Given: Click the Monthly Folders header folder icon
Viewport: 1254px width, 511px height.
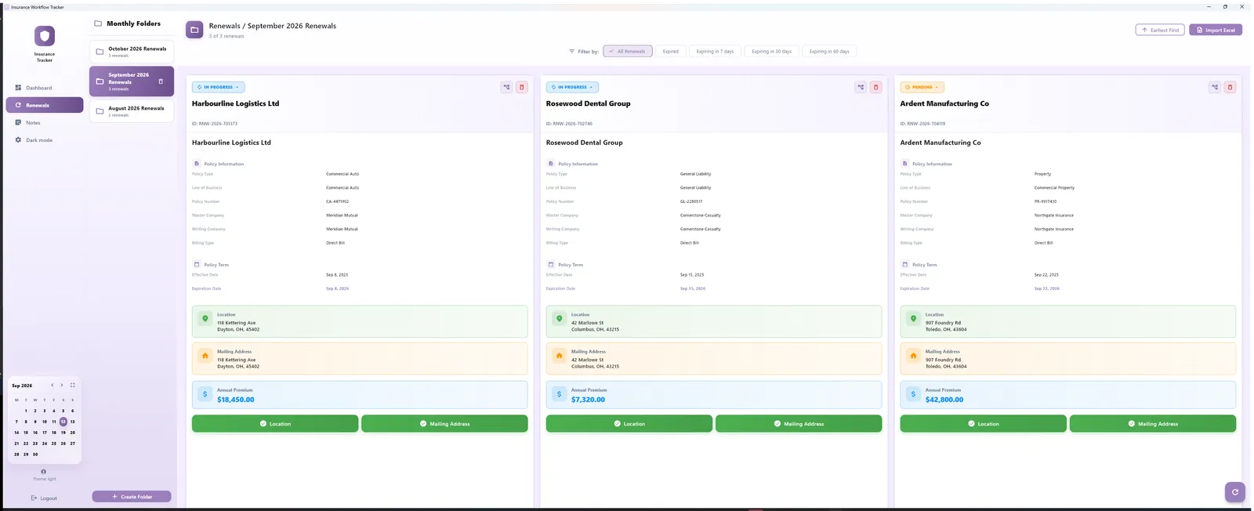Looking at the screenshot, I should (x=98, y=24).
